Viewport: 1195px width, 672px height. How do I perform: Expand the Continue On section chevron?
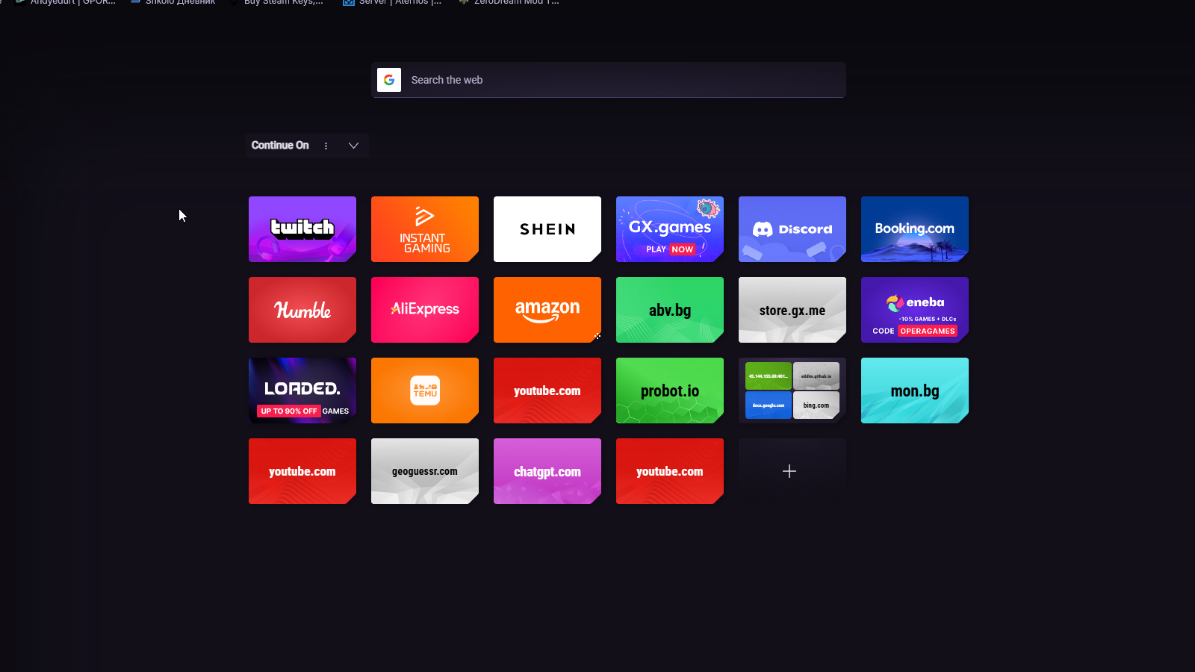click(x=353, y=146)
